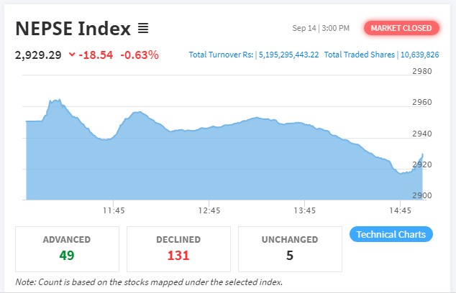Select the DECLINED stocks count box
456x293 pixels.
pos(178,248)
